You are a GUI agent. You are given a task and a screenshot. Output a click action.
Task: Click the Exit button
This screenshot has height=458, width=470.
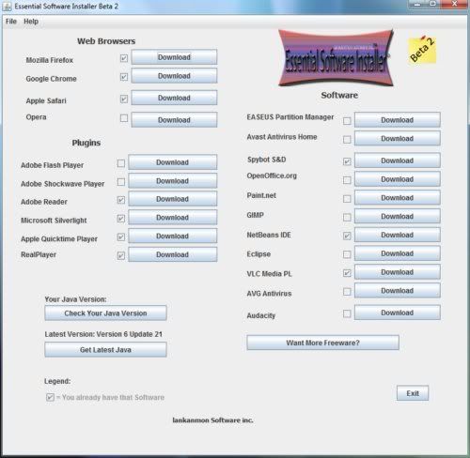[413, 393]
